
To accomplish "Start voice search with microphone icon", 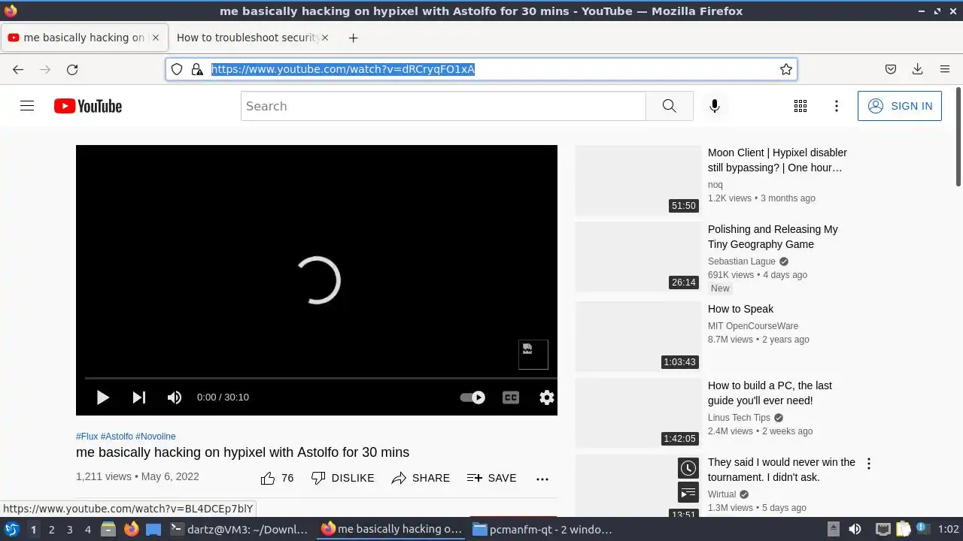I will pyautogui.click(x=715, y=106).
